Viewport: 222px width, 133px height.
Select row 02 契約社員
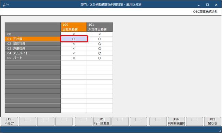(33, 44)
